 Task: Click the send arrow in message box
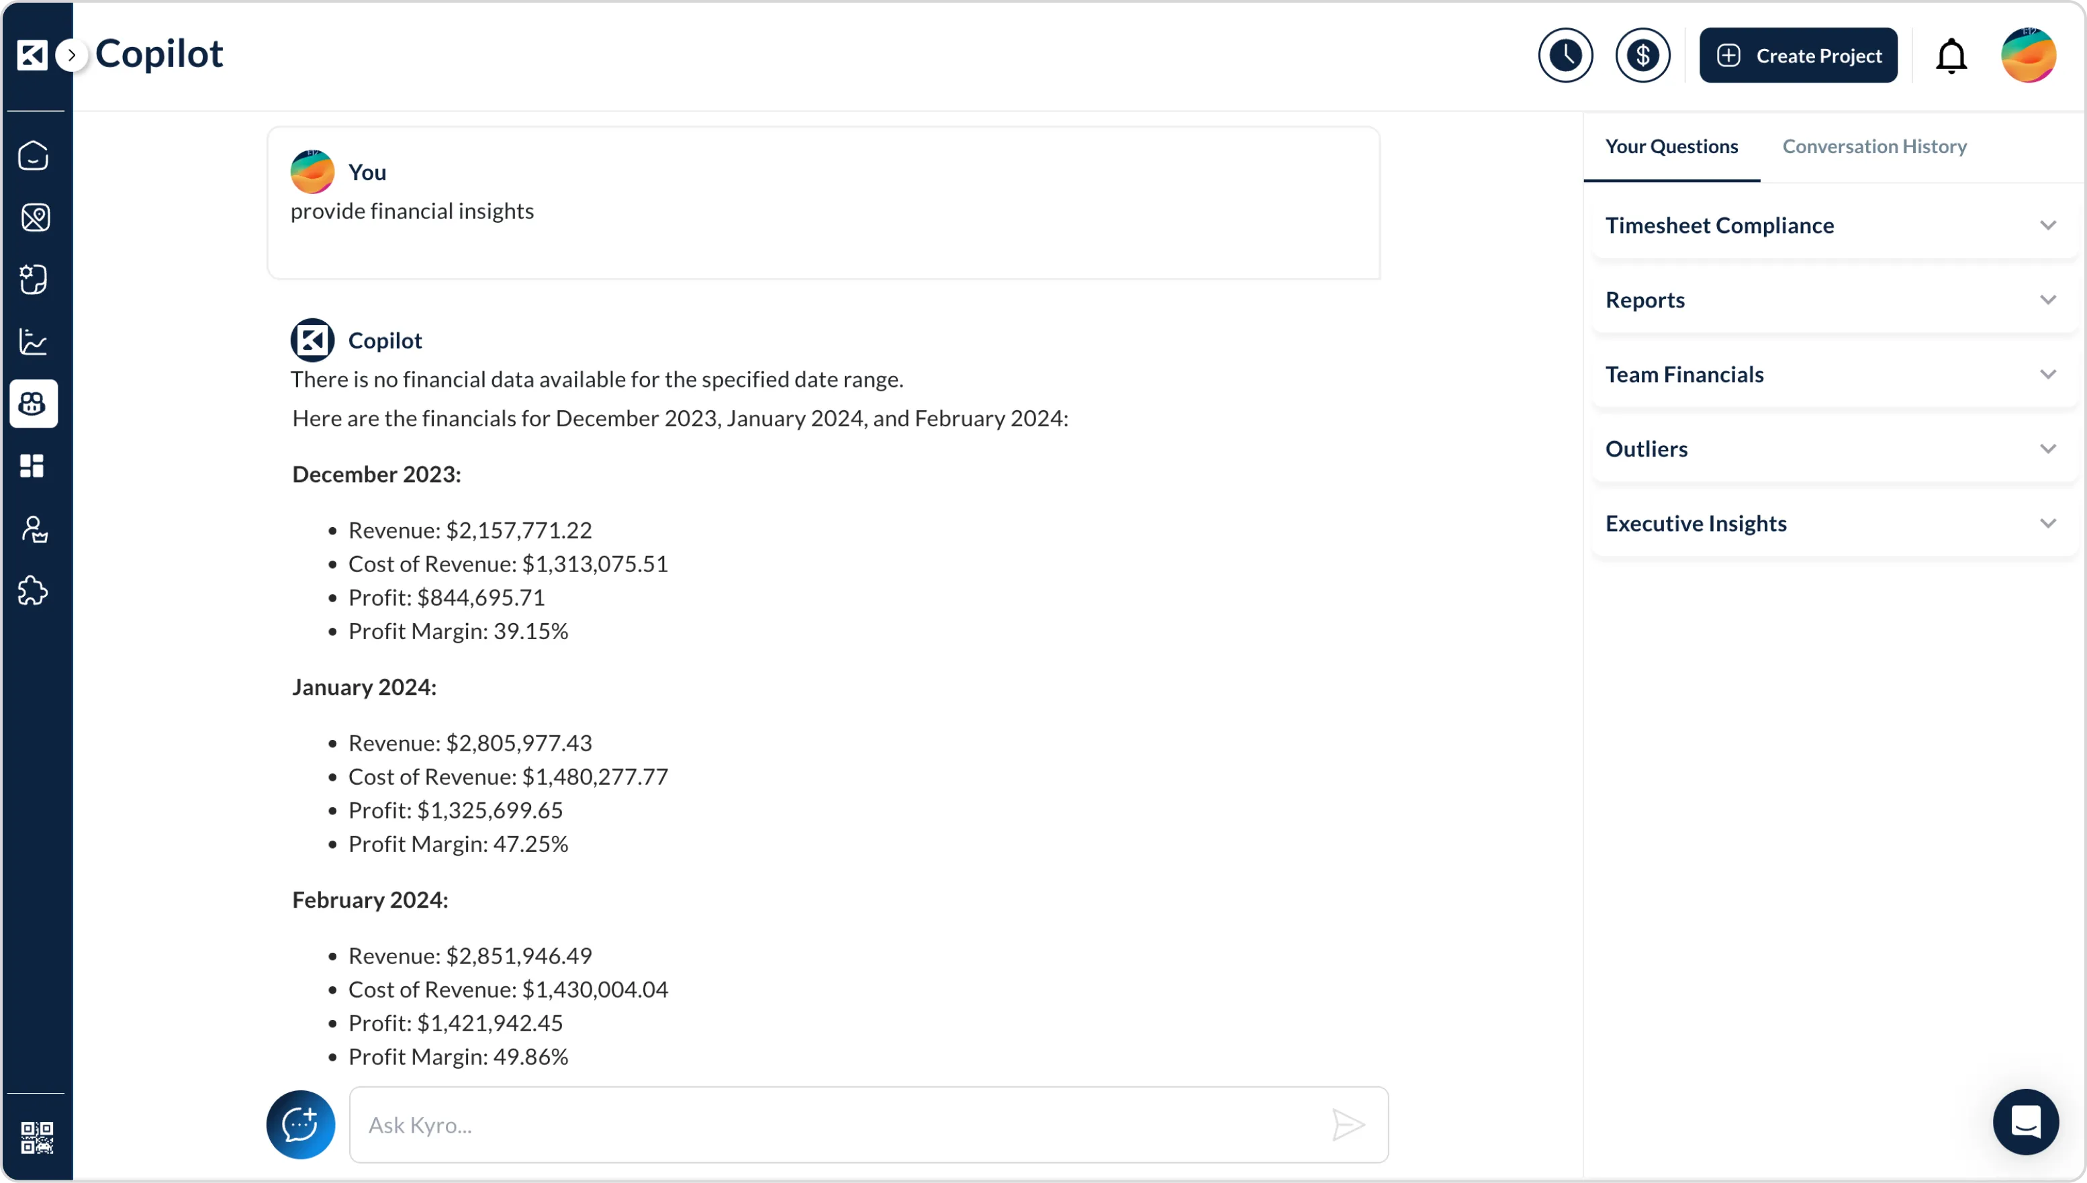[1348, 1125]
